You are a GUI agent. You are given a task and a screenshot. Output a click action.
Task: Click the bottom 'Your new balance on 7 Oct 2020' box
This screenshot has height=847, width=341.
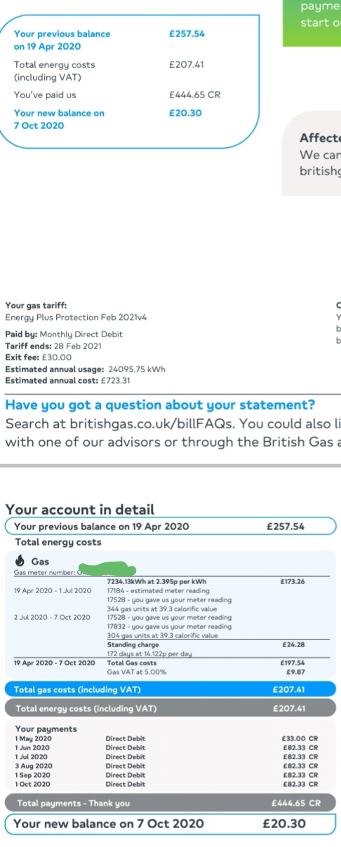point(170,824)
